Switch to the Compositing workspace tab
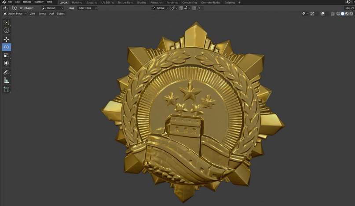Image resolution: width=355 pixels, height=206 pixels. [x=190, y=3]
